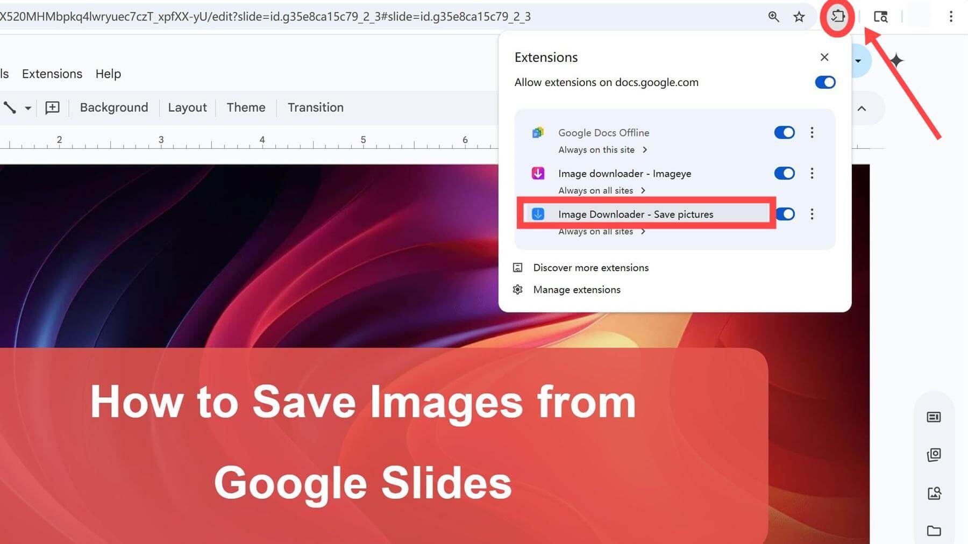968x544 pixels.
Task: Click the Background toolbar button
Action: click(x=114, y=108)
